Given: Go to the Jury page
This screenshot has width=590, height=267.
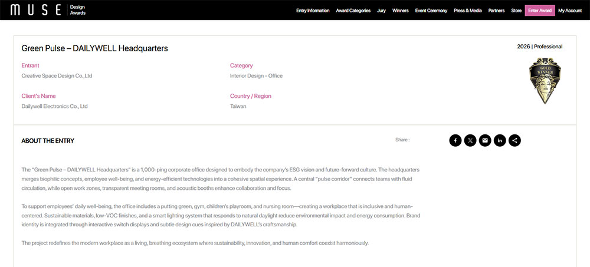Looking at the screenshot, I should [381, 11].
